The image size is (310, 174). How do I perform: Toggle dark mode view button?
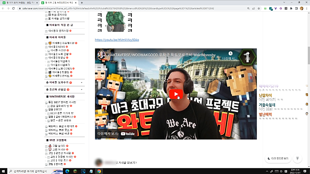[x=278, y=159]
